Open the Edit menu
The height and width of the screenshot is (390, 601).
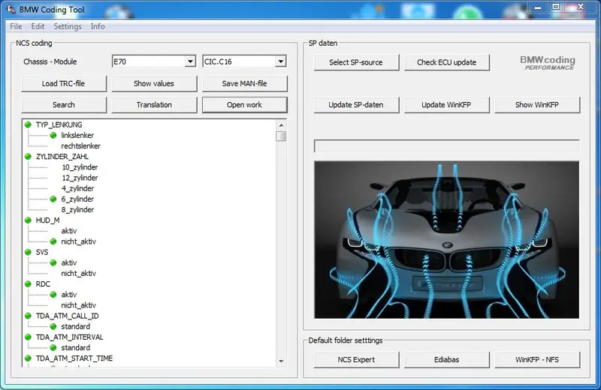pos(38,26)
